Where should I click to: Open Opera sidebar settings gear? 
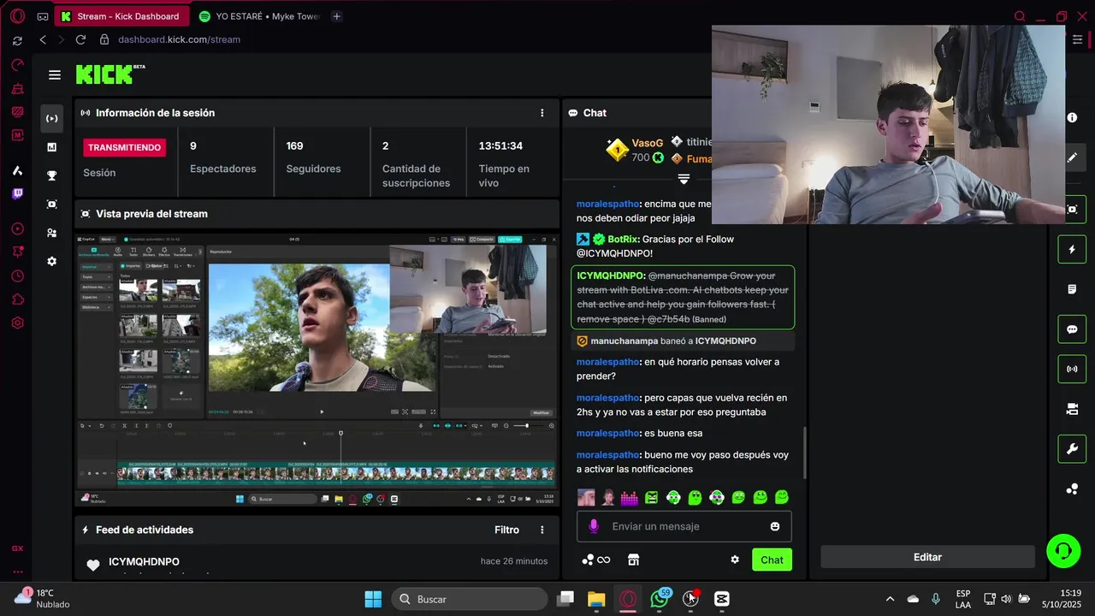(x=17, y=323)
